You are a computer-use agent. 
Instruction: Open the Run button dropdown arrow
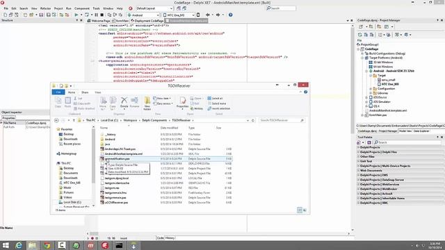tap(81, 15)
